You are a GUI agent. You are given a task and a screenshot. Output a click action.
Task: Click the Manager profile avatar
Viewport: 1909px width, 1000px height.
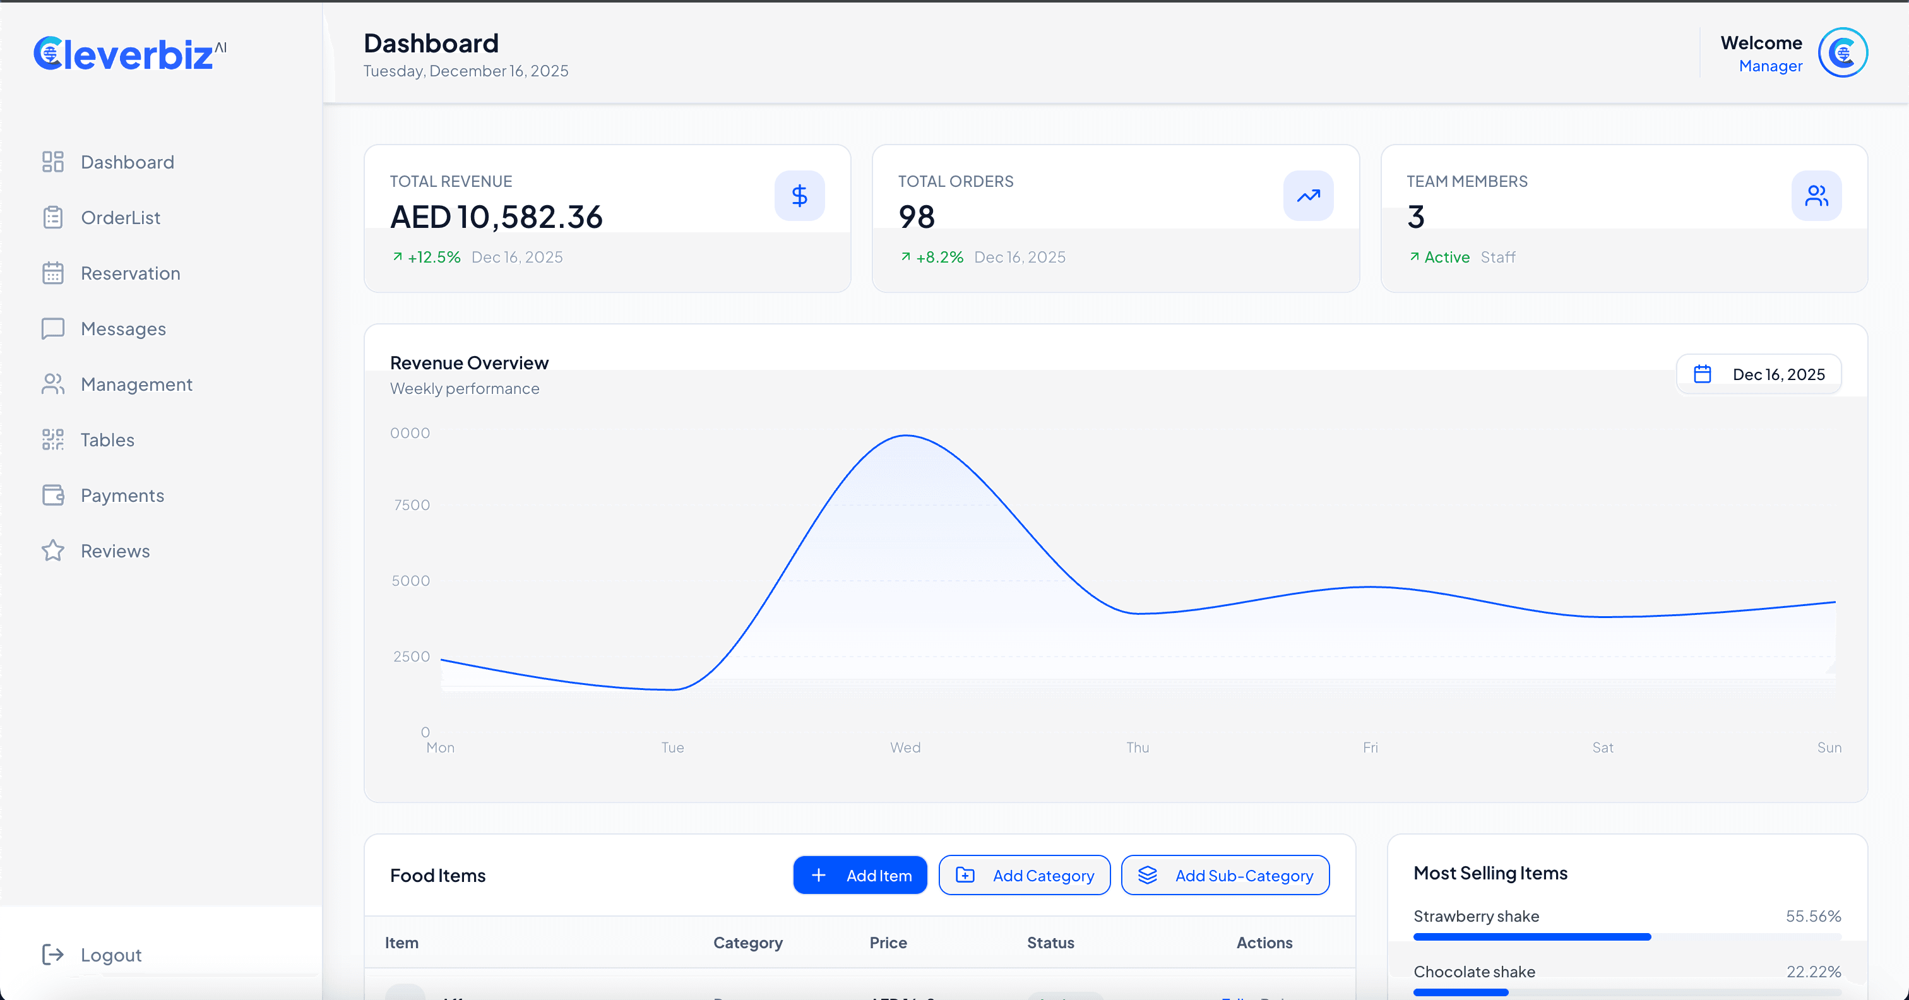pos(1844,52)
